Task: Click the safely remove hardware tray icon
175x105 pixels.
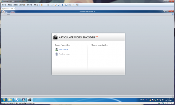Action: pos(155,100)
